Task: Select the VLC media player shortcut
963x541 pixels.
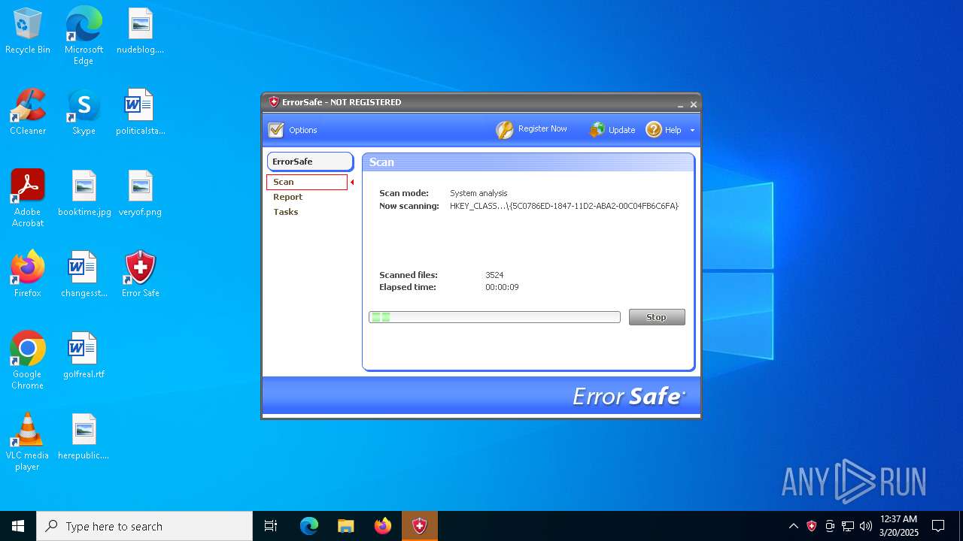Action: 28,441
